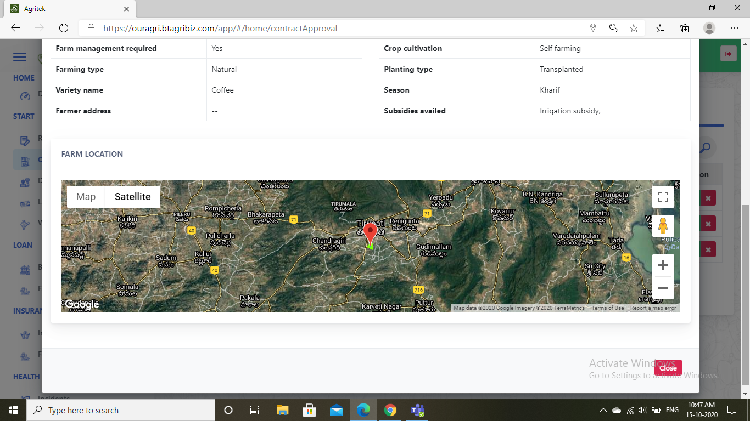Click the address bar URL

(220, 28)
